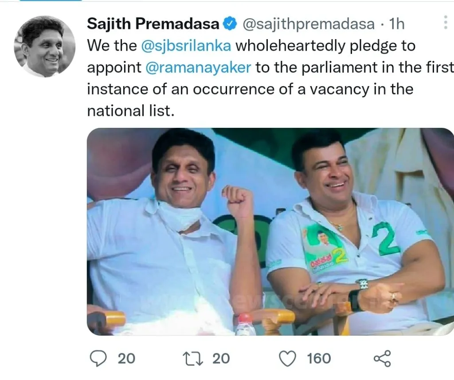Click the retweet count 20

[x=221, y=359]
